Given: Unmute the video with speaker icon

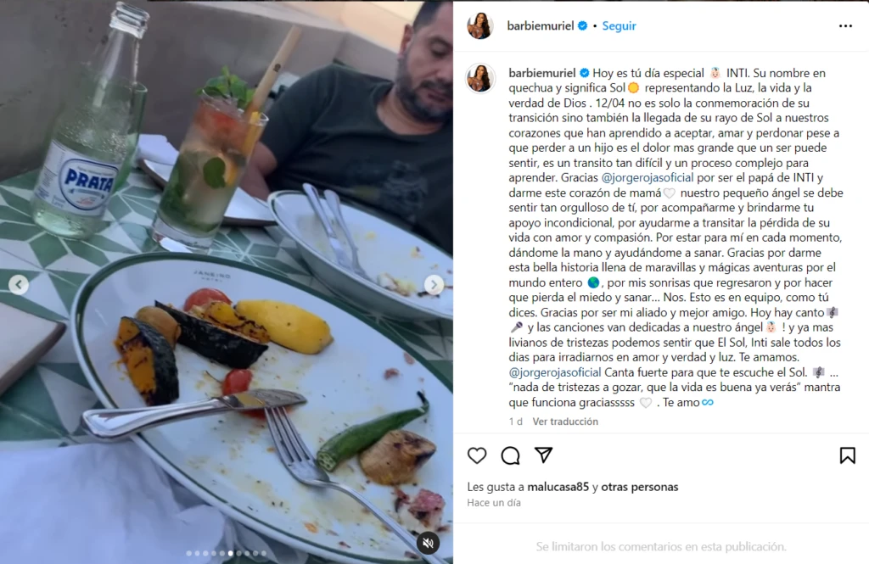Looking at the screenshot, I should tap(428, 543).
